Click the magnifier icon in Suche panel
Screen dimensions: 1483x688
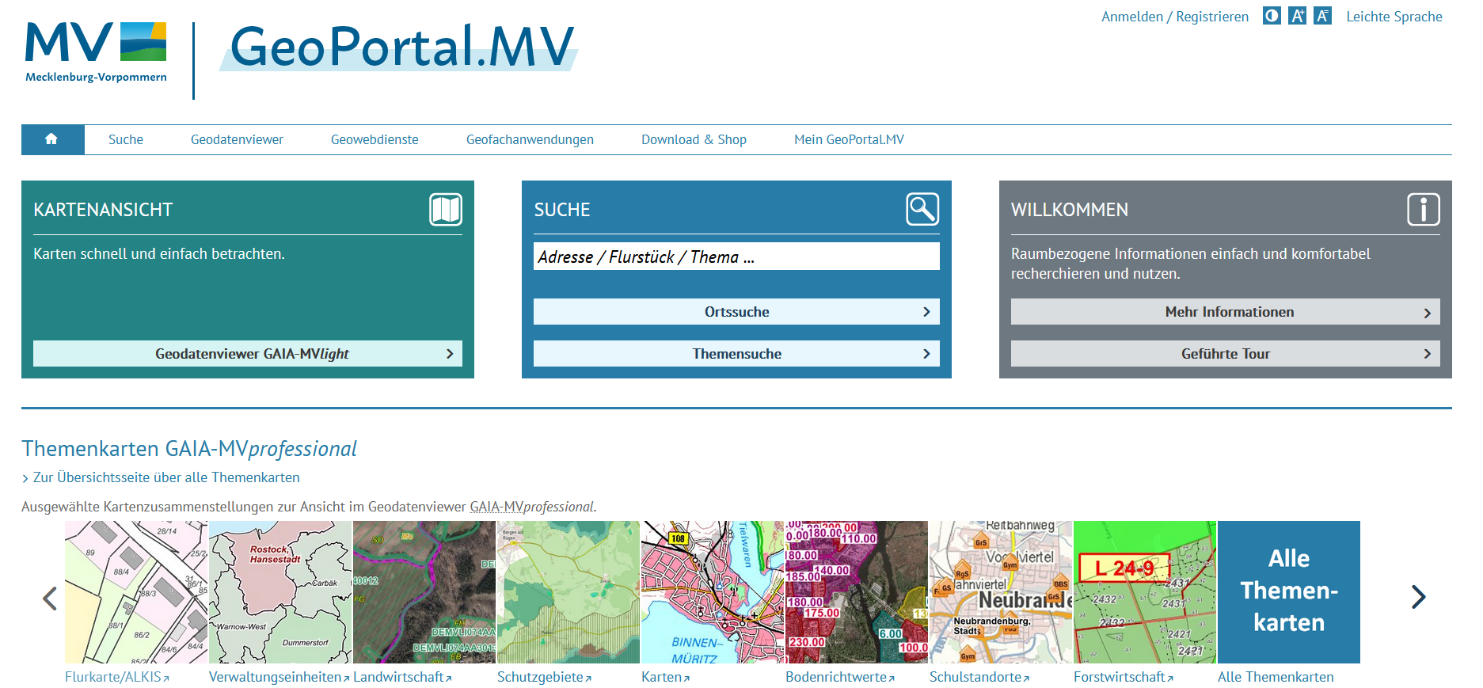922,209
